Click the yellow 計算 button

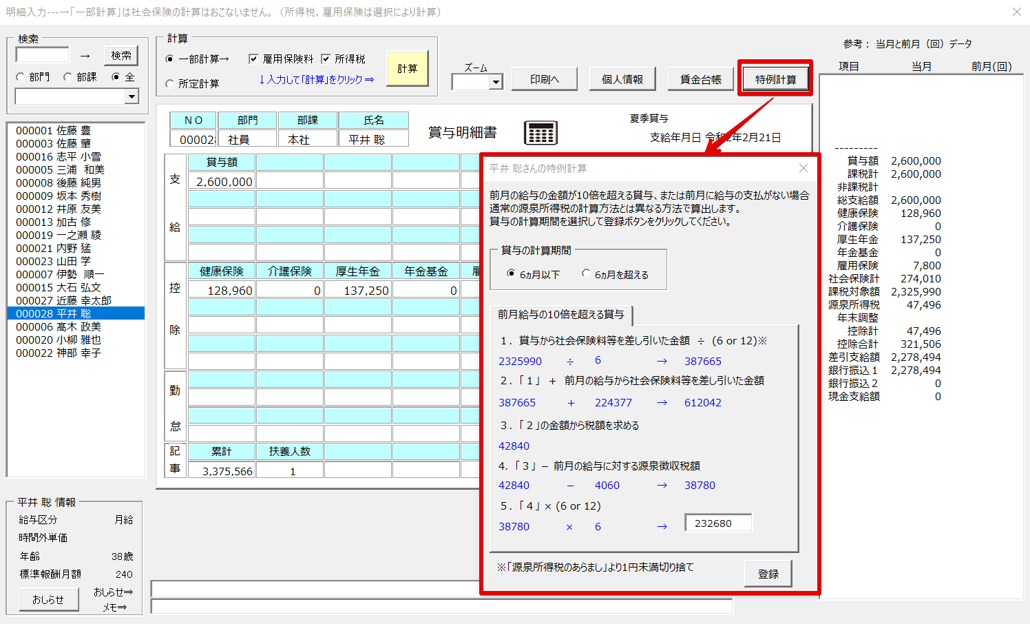408,69
